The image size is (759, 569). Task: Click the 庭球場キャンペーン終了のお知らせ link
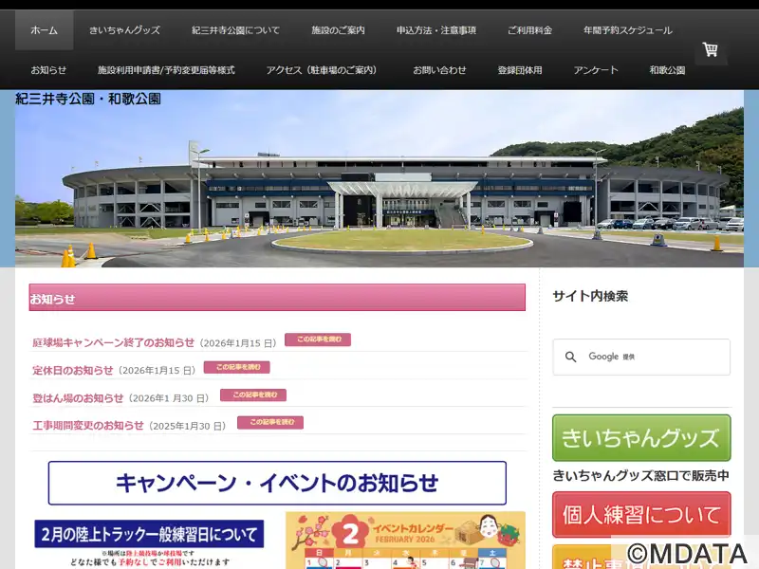pyautogui.click(x=113, y=343)
